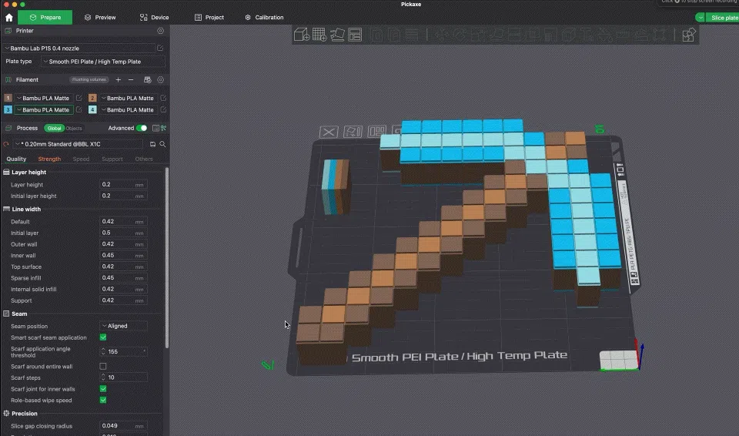The width and height of the screenshot is (739, 436).
Task: Click filament 1 brown color swatch
Action: coord(8,98)
